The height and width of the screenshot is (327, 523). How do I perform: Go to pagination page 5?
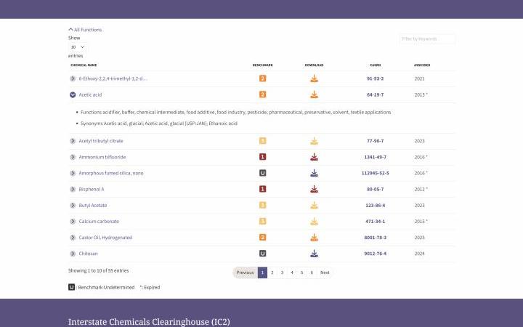(x=301, y=272)
